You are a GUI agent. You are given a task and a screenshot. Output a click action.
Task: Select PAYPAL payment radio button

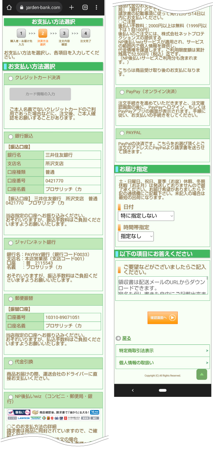tap(122, 133)
